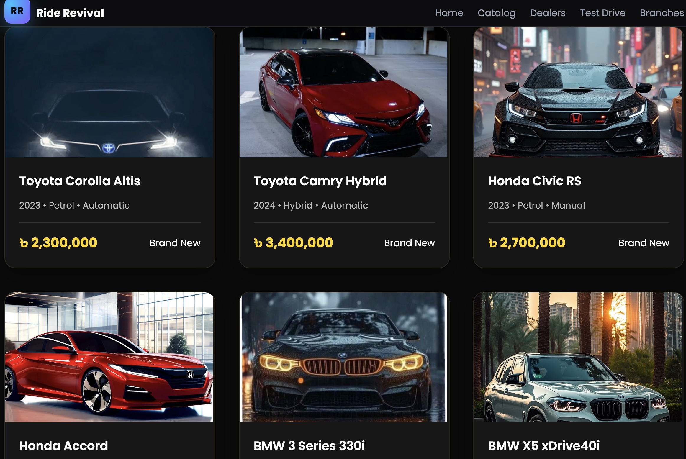The height and width of the screenshot is (459, 686).
Task: Click the ৳ 3,400,000 price
Action: click(x=293, y=243)
